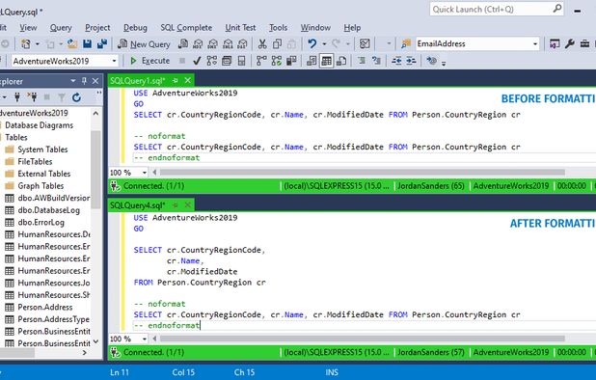Close the SQLQuery1.sql tab
The height and width of the screenshot is (380, 596).
click(x=188, y=81)
